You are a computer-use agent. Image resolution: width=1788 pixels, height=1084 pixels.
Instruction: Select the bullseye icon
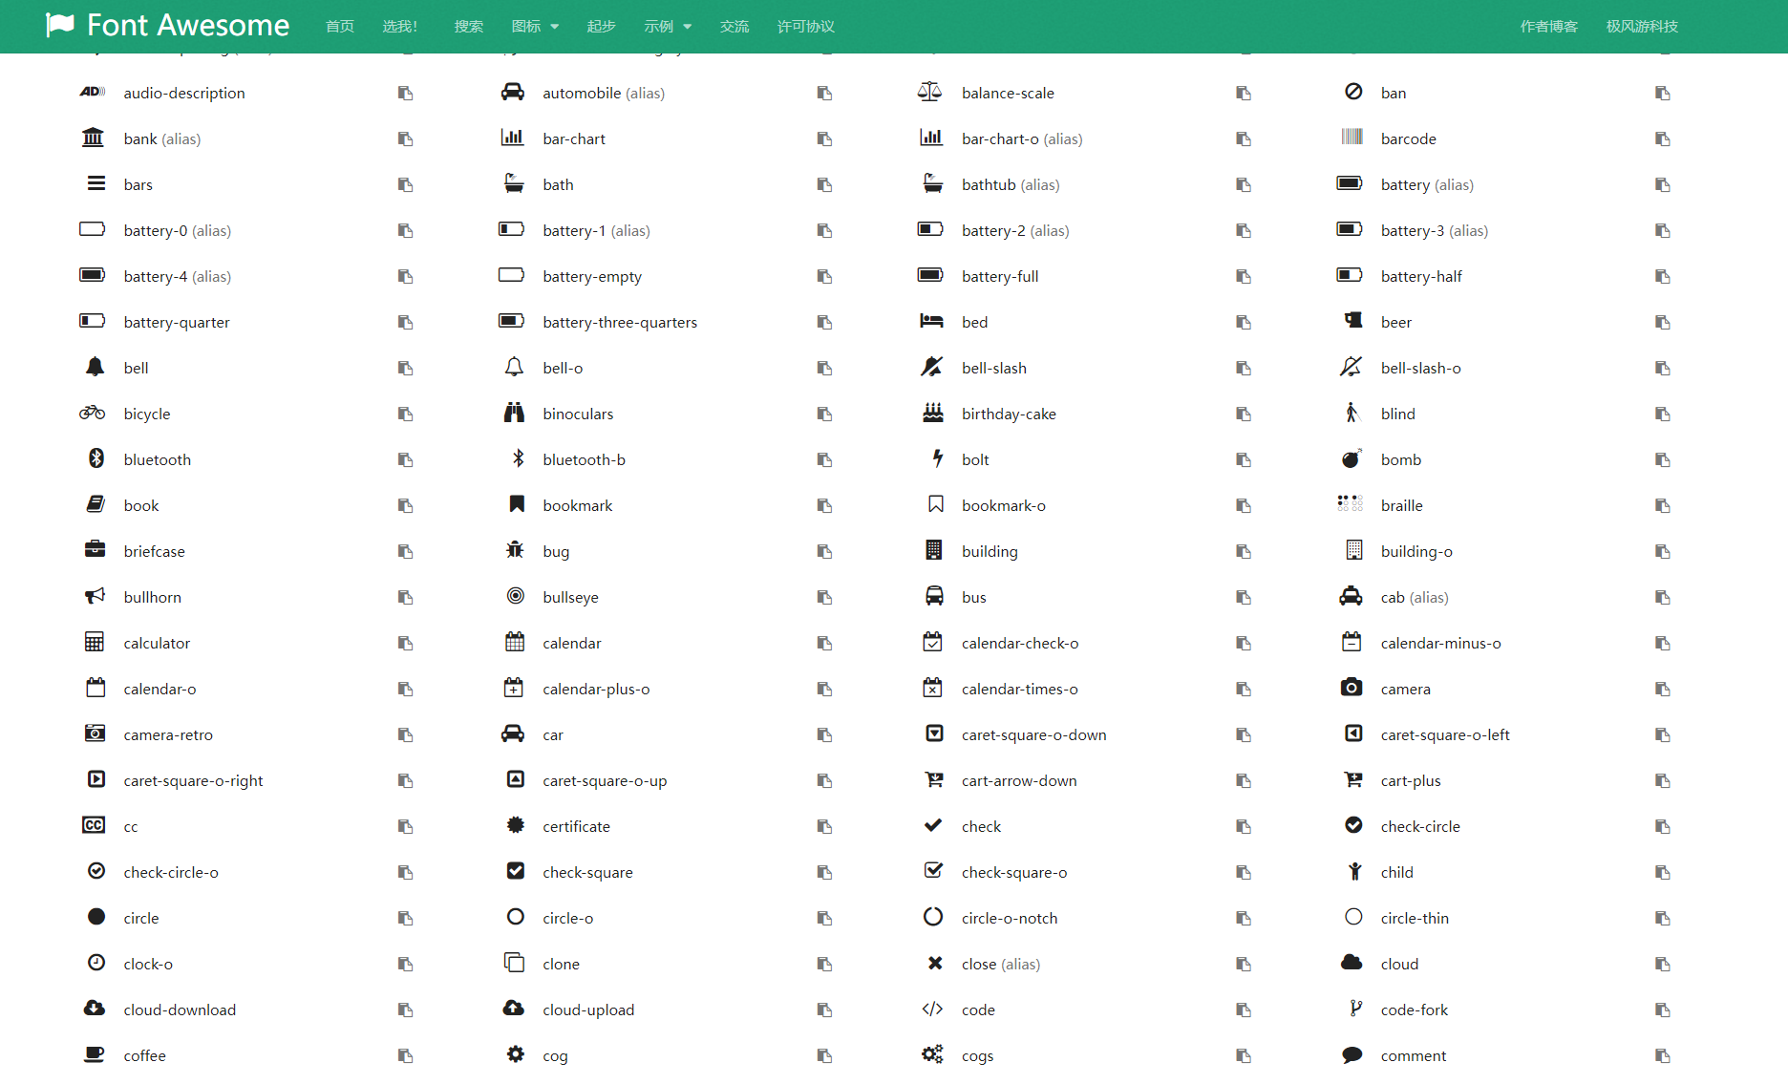(x=516, y=596)
